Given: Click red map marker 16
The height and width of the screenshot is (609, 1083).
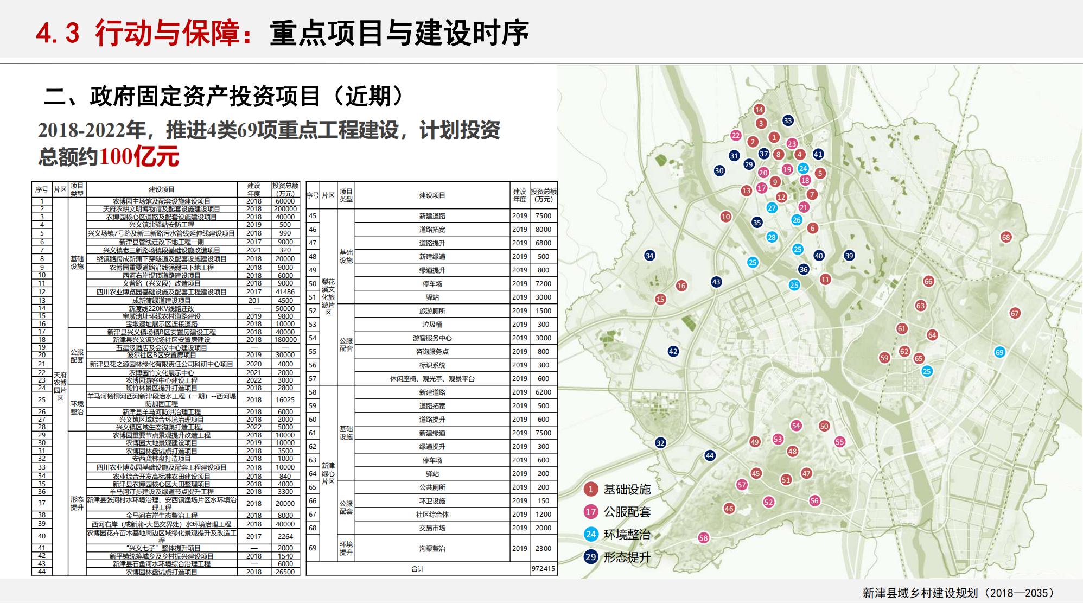Looking at the screenshot, I should 681,286.
